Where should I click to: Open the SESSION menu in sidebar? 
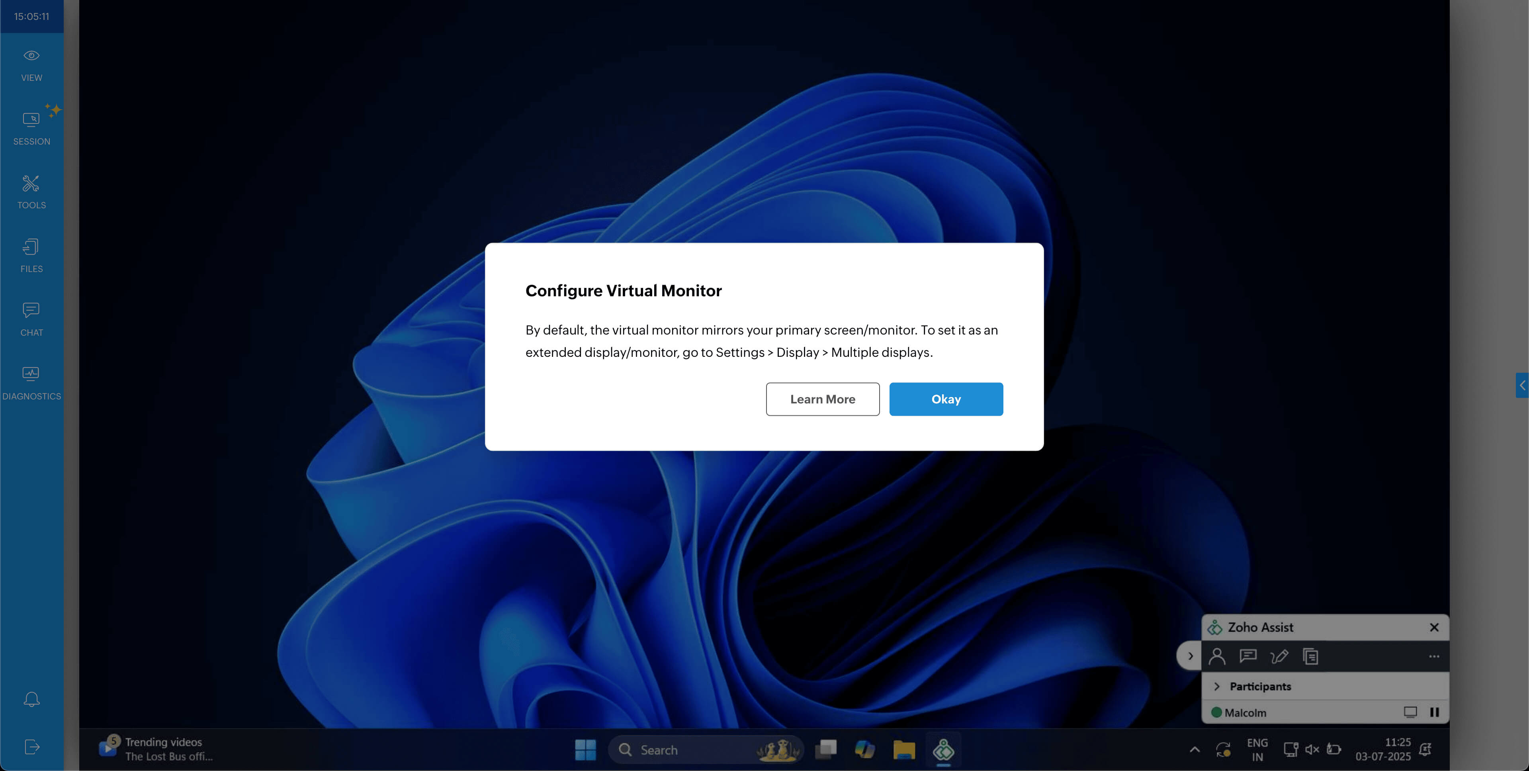(x=31, y=128)
